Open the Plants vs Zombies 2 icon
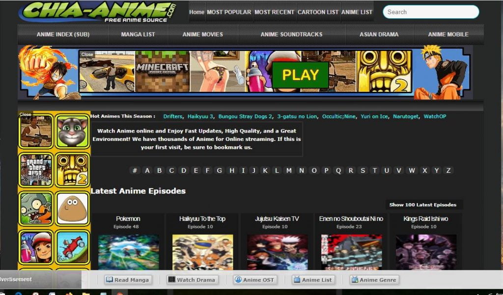 pyautogui.click(x=36, y=209)
